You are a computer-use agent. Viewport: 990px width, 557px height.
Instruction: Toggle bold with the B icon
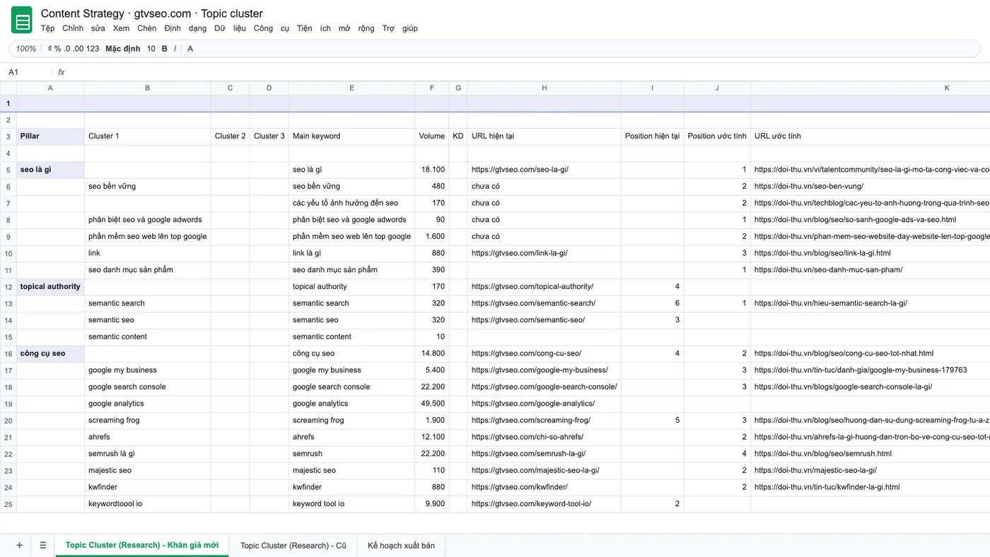(x=165, y=49)
